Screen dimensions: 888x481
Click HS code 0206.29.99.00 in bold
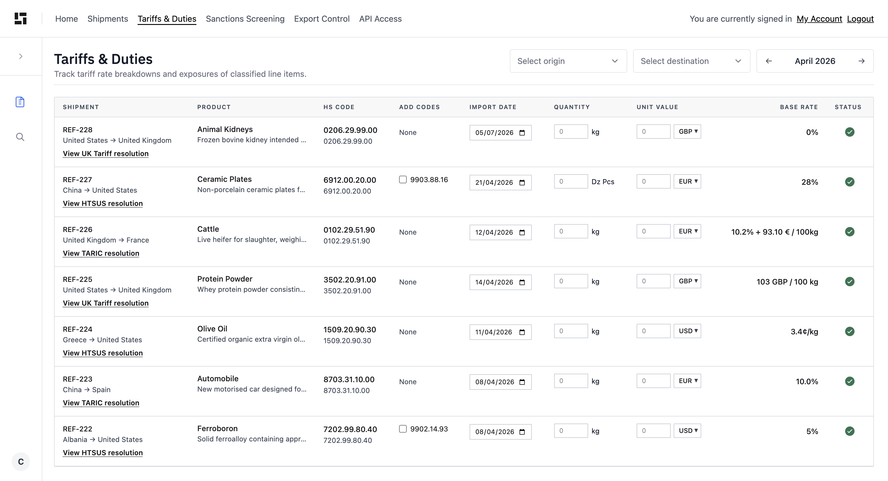pos(350,130)
